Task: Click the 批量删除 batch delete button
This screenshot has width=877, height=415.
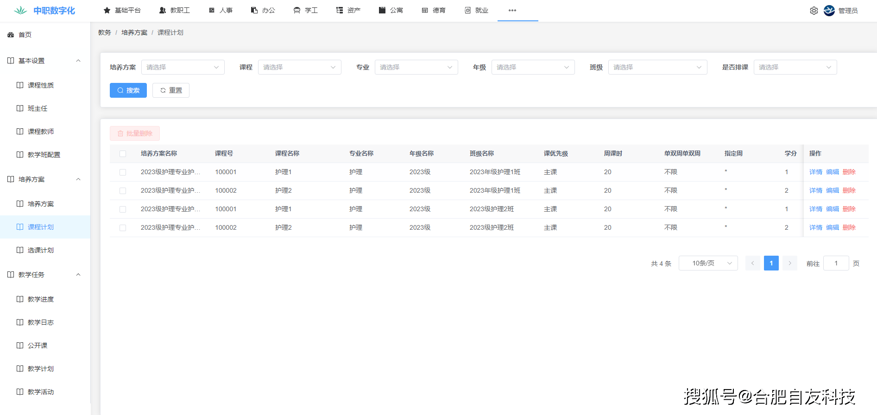Action: [135, 133]
